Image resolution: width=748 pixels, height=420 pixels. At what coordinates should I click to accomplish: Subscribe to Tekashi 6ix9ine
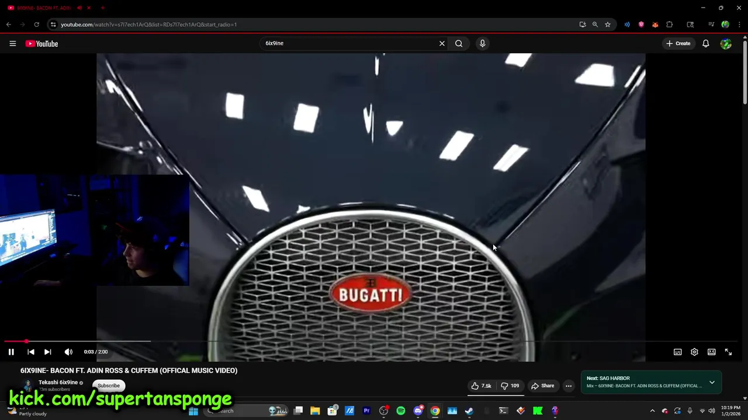click(109, 386)
